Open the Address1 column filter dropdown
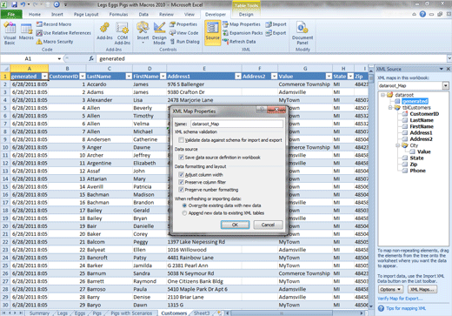Viewport: 452px width, 316px height. [238, 77]
